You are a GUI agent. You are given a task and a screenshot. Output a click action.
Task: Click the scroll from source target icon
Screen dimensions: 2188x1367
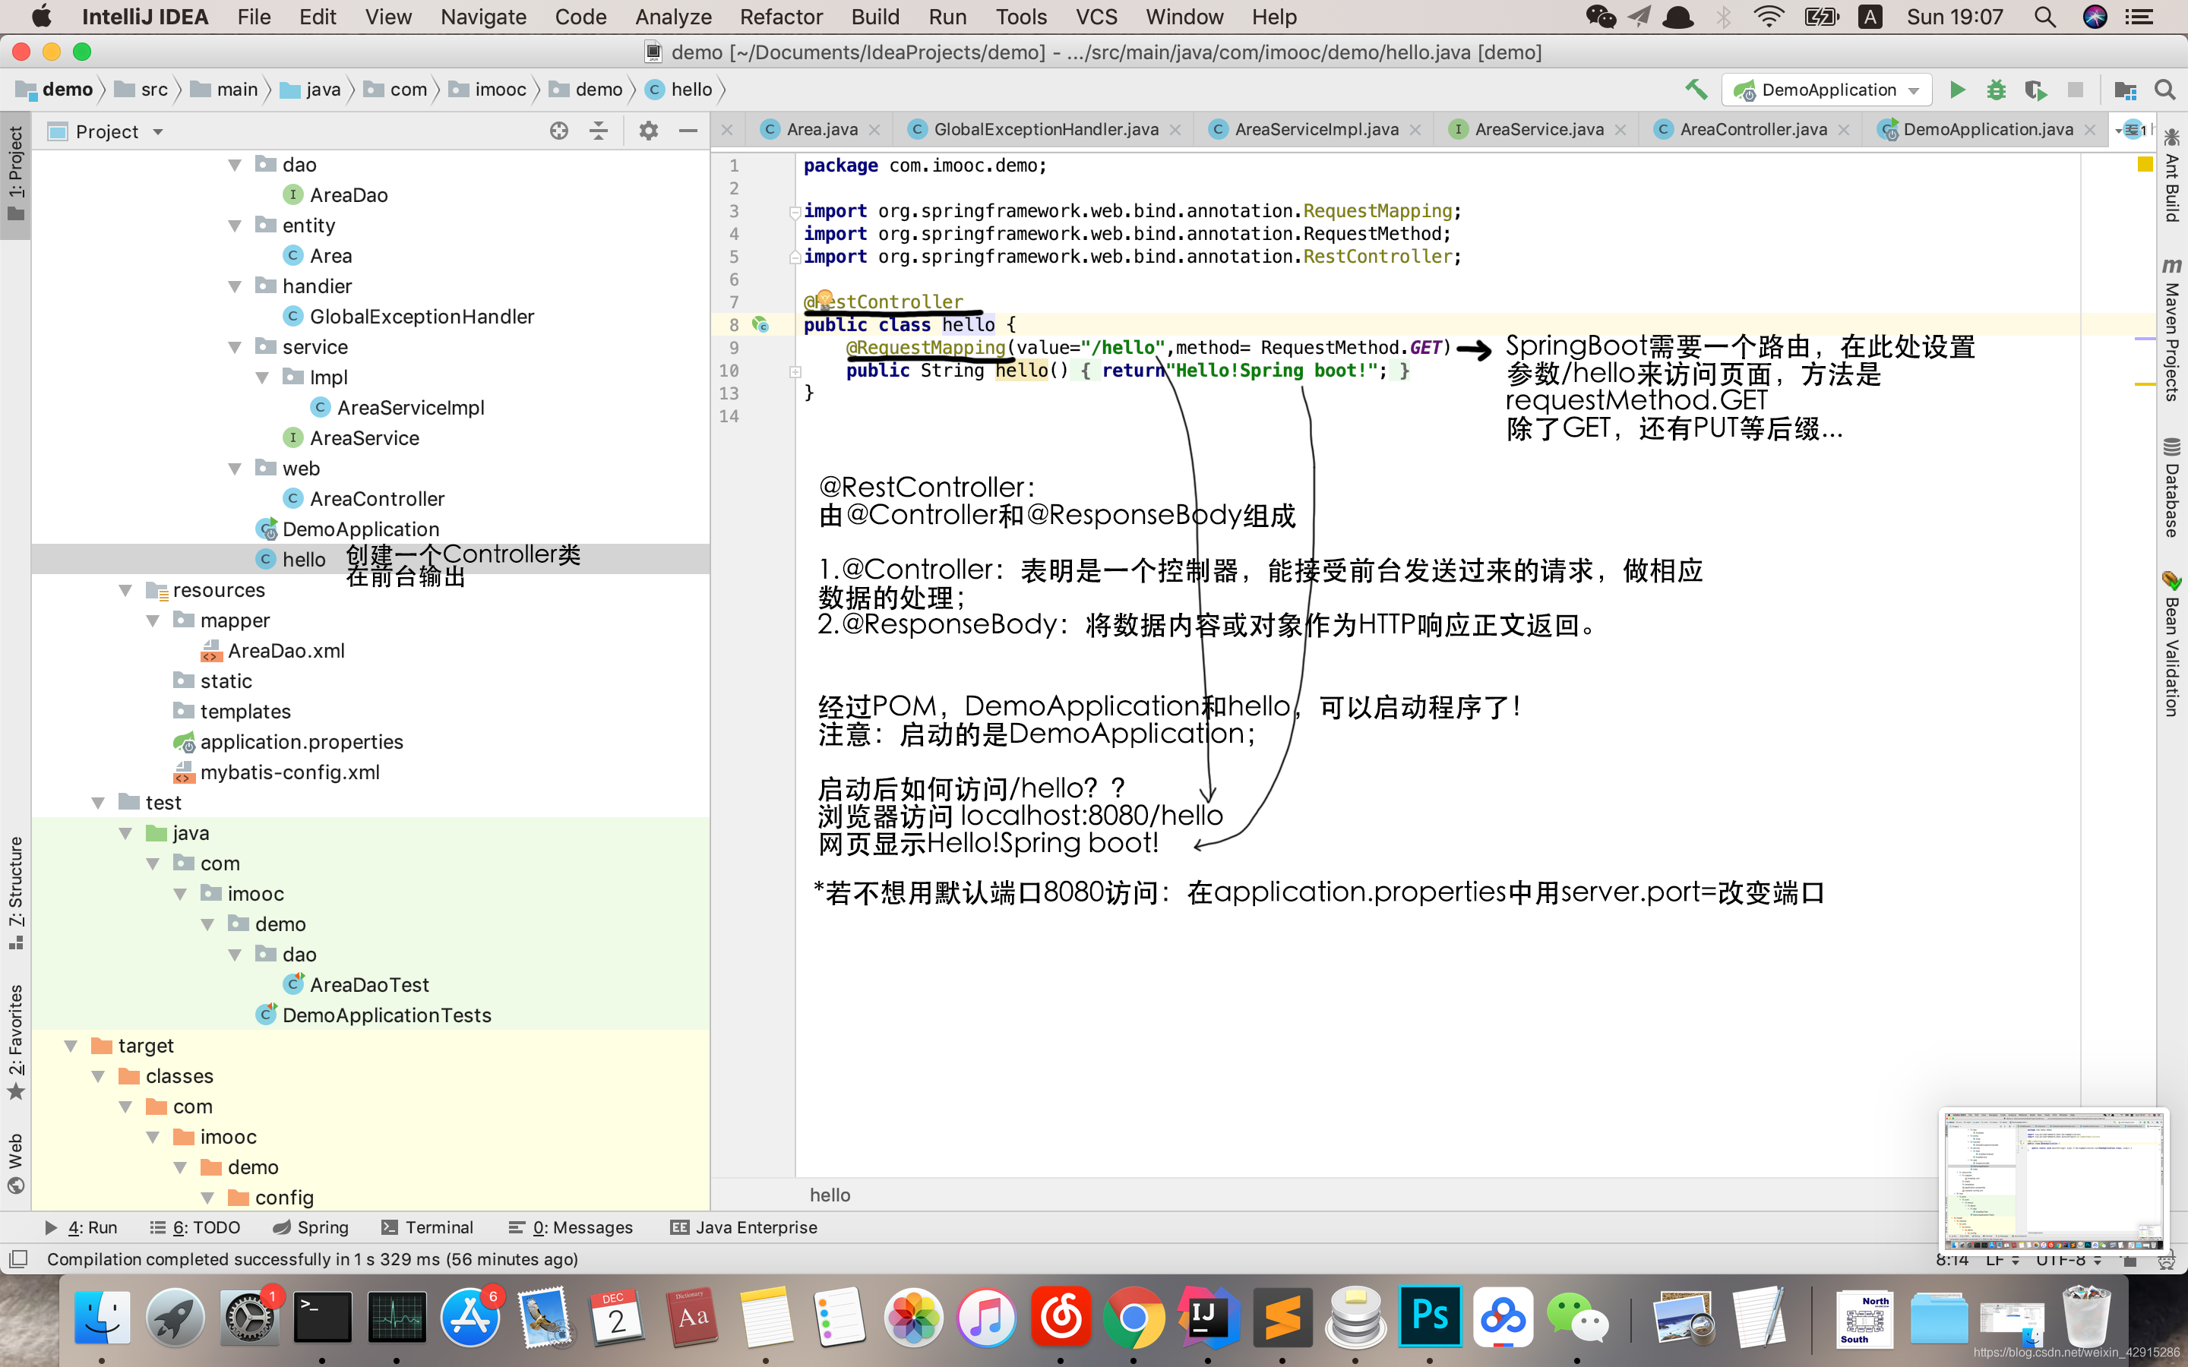click(x=558, y=131)
